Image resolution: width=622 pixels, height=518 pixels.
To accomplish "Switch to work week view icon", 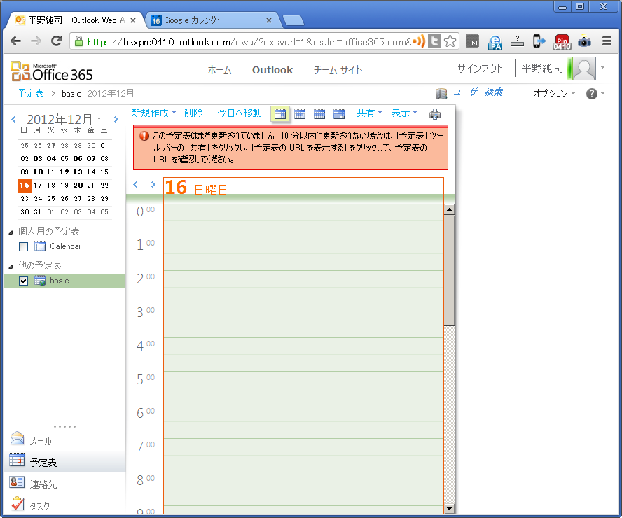I will click(x=300, y=113).
